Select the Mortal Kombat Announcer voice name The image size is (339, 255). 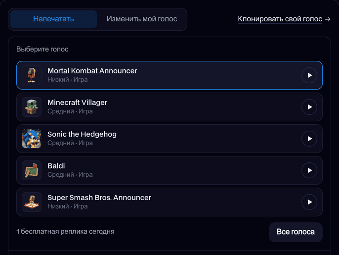pos(92,71)
